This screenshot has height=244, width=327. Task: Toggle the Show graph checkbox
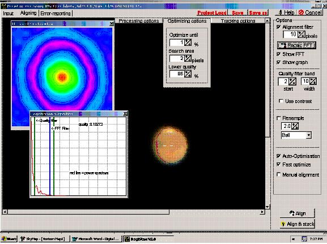tap(278, 62)
